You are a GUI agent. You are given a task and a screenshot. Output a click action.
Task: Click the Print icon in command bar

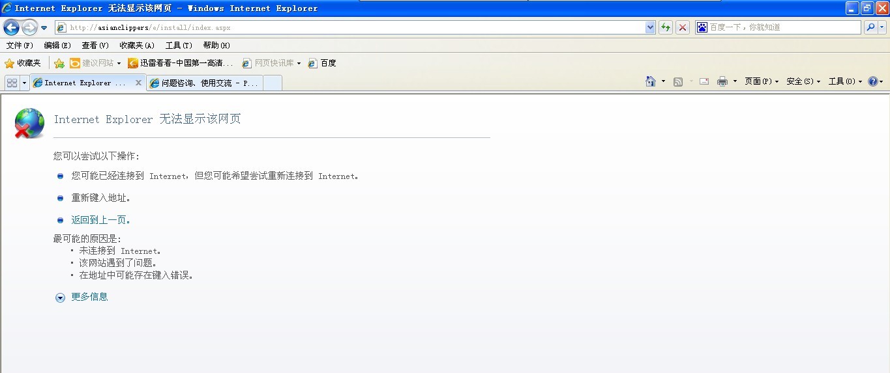[722, 81]
